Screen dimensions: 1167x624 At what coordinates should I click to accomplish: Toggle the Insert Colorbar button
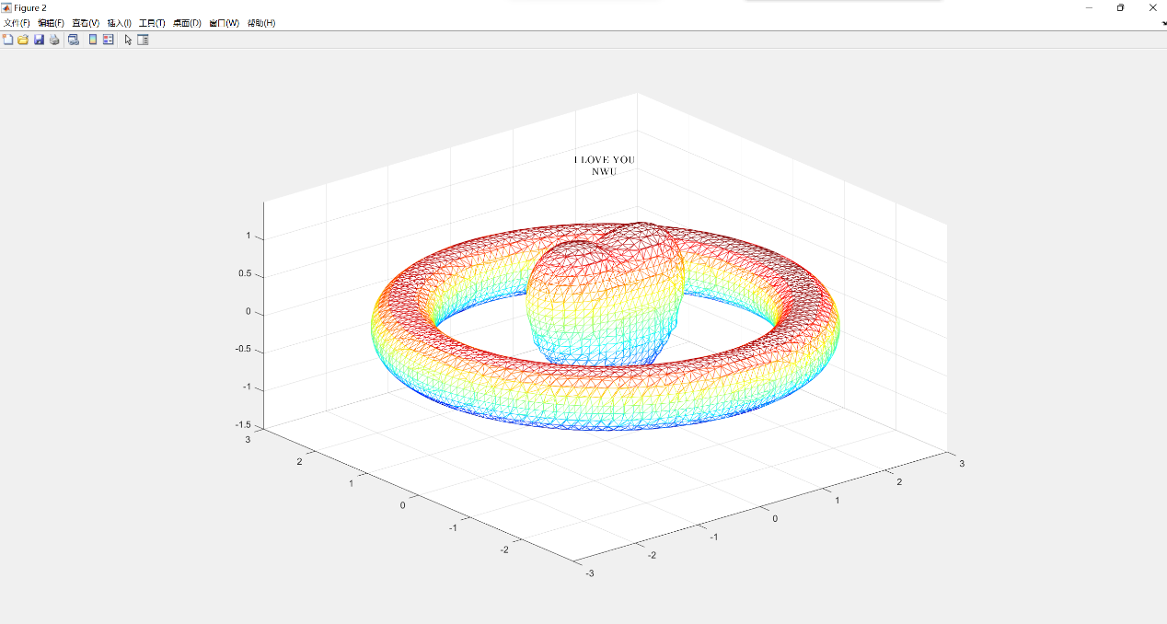[x=93, y=40]
